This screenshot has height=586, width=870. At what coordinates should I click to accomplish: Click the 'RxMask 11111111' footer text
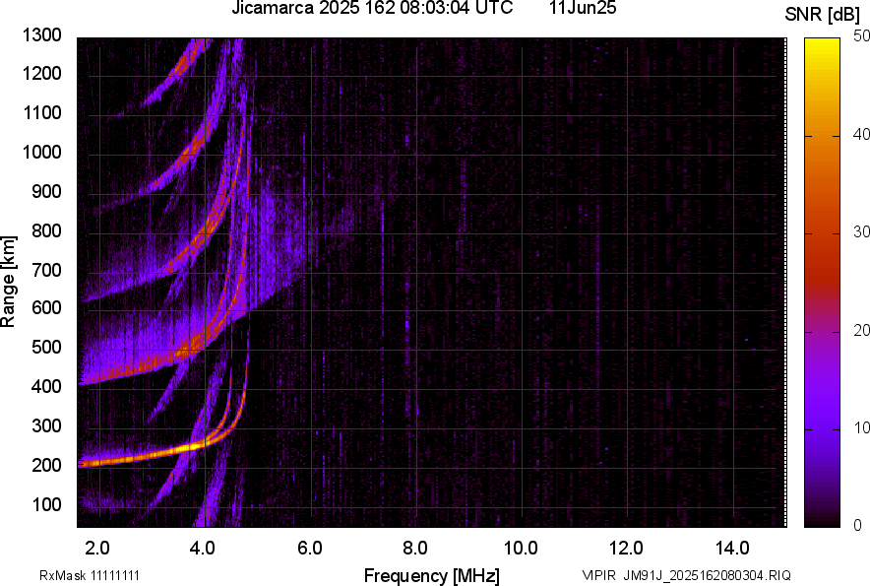click(90, 575)
